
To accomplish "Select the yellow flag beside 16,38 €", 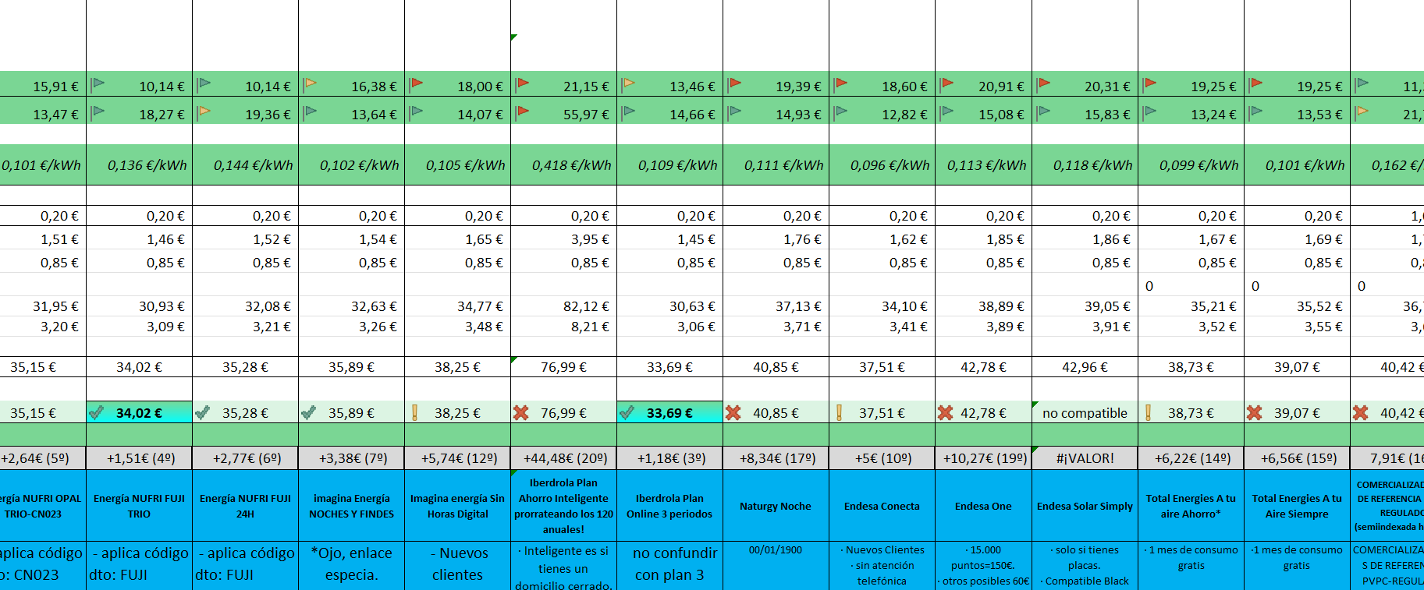I will [x=311, y=83].
